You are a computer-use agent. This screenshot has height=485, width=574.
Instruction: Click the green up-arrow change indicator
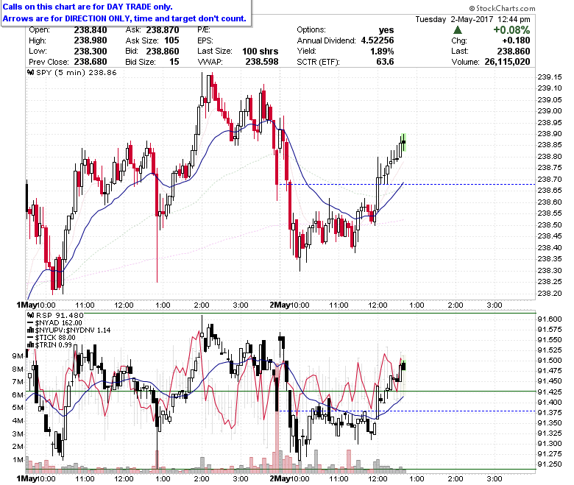click(458, 30)
